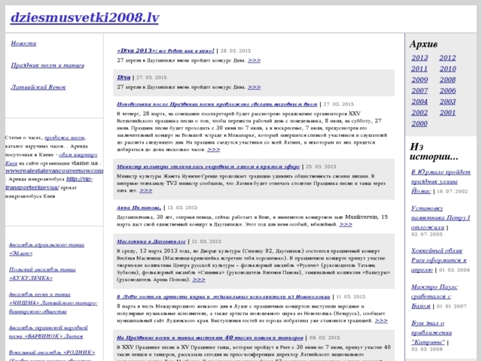482x361 pixels.
Task: Click >>> ending the XXV праздник песни paragraph
Action: pos(214,150)
